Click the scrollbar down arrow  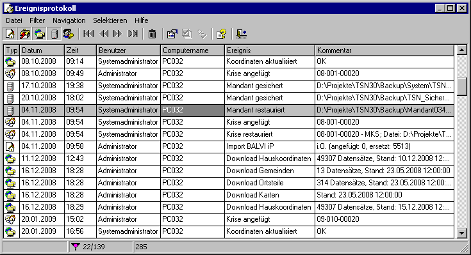[x=461, y=233]
